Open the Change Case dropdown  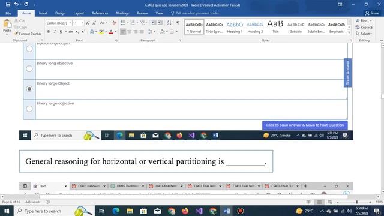click(104, 23)
